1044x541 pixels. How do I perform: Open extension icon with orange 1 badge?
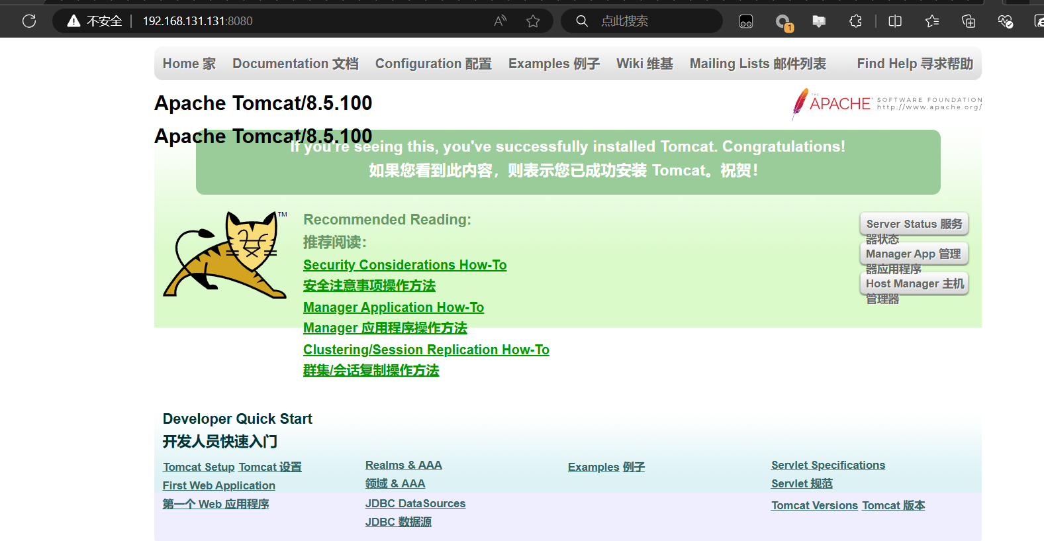(783, 23)
